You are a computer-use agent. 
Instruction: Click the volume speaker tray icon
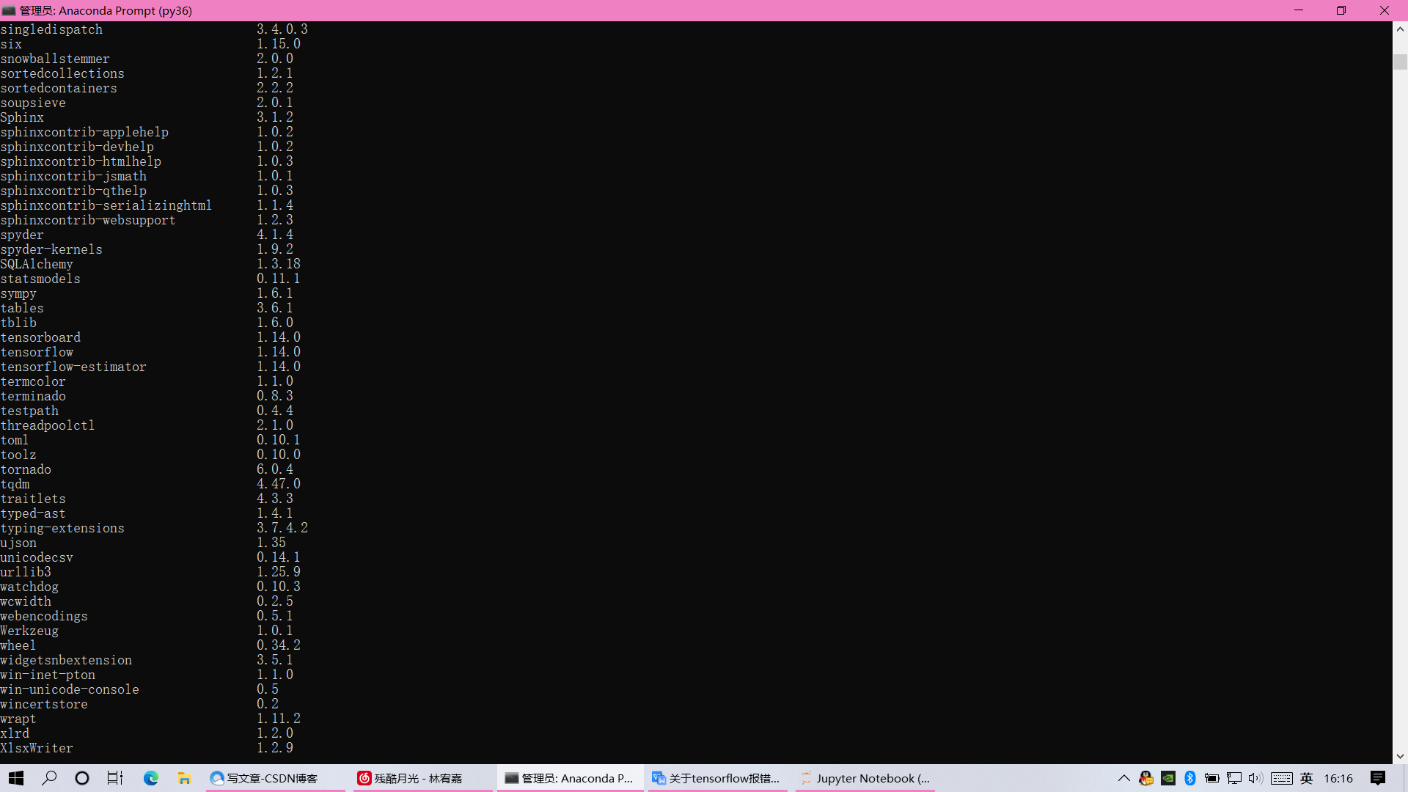tap(1255, 778)
